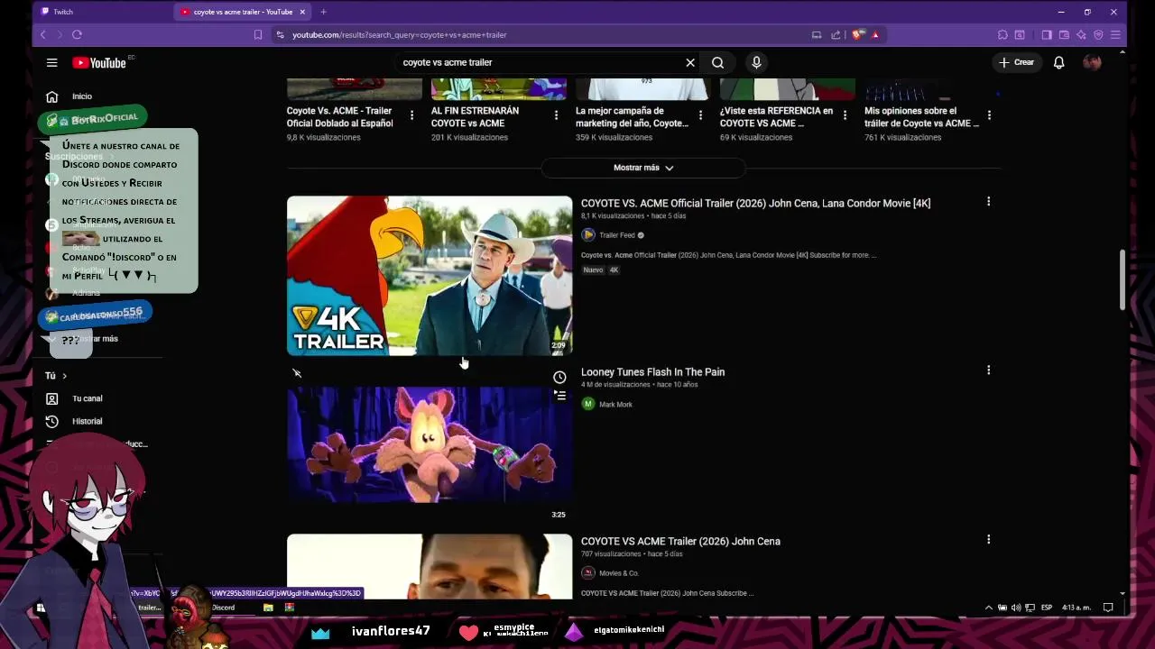
Task: Open the Windows notification center icon
Action: coord(1108,608)
